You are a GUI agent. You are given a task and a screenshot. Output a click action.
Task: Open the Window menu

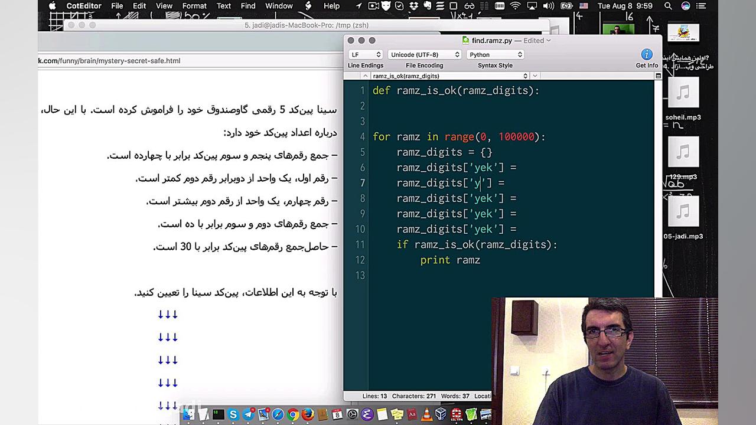pos(279,6)
